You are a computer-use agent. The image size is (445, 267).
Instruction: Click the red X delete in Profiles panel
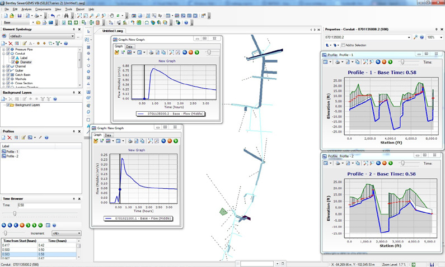[10, 137]
